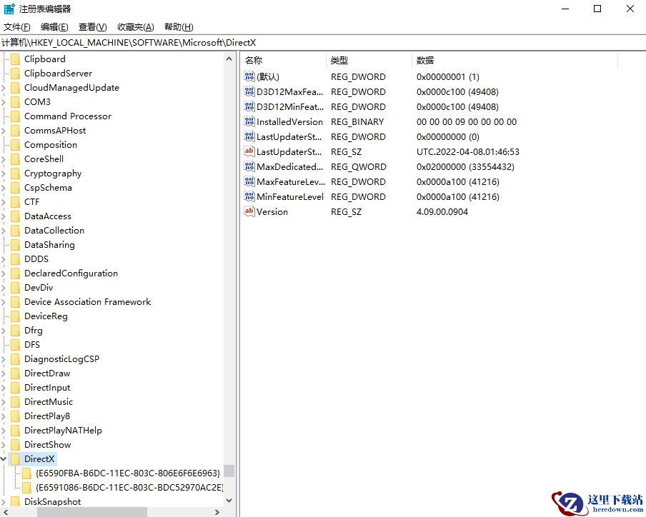The width and height of the screenshot is (646, 517).
Task: Click the COM3 folder icon
Action: pyautogui.click(x=15, y=102)
